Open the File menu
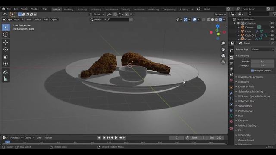The width and height of the screenshot is (276, 155). point(9,9)
